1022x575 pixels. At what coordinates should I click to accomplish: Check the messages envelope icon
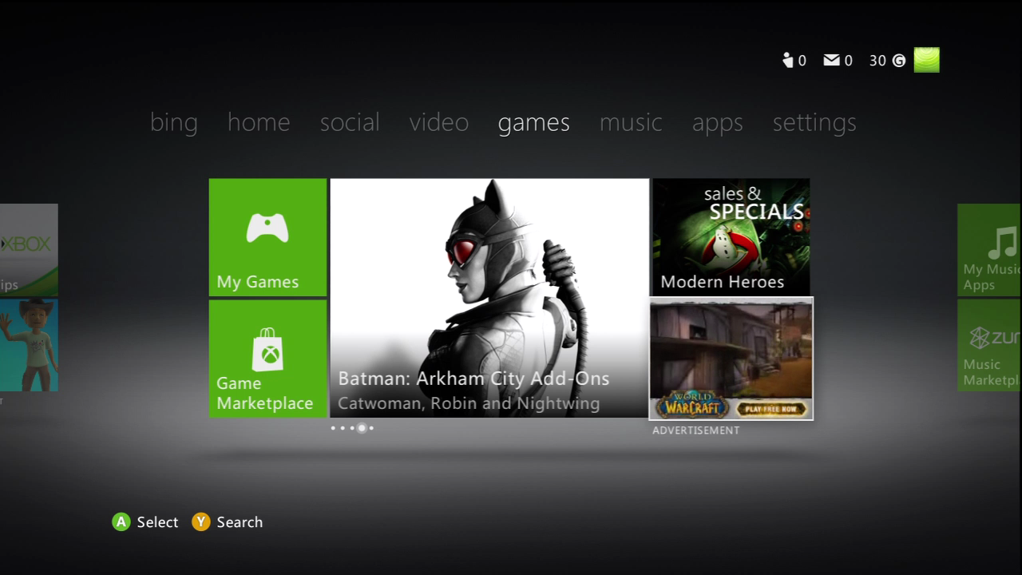832,60
